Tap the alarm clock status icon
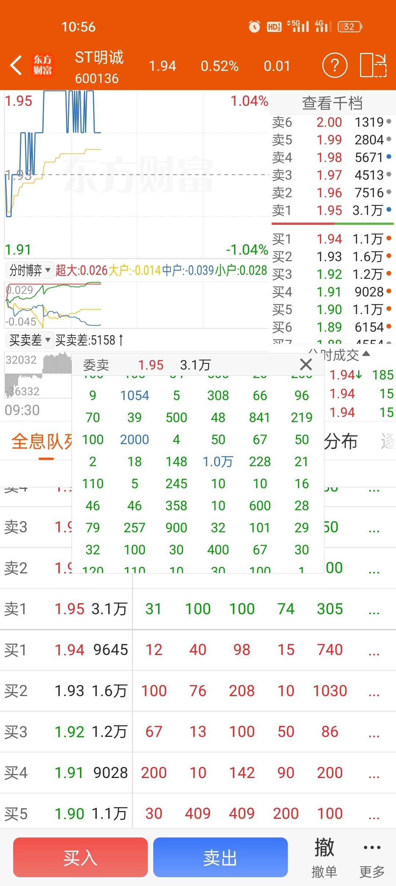396x886 pixels. coord(254,26)
